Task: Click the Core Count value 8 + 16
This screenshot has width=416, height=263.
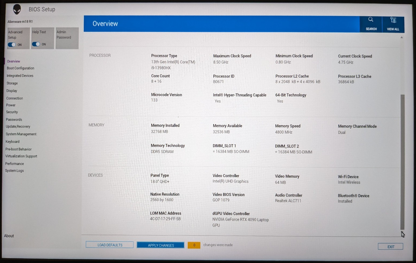Action: coord(156,81)
